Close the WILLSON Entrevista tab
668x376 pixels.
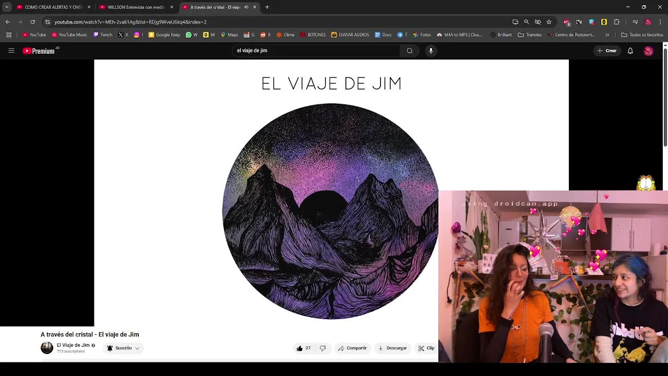[172, 7]
